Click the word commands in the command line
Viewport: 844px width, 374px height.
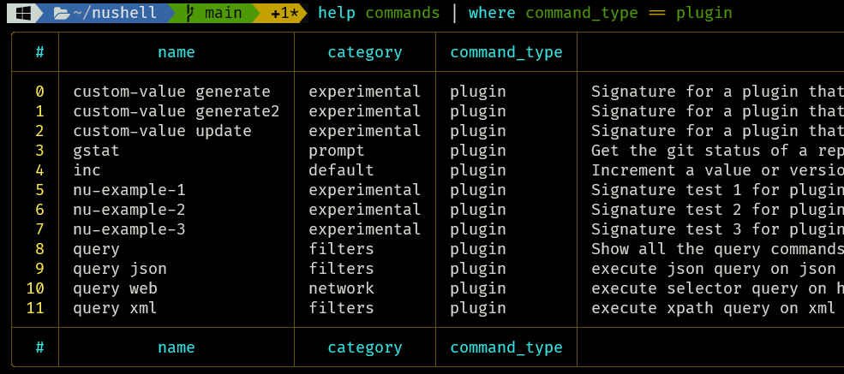pos(403,13)
